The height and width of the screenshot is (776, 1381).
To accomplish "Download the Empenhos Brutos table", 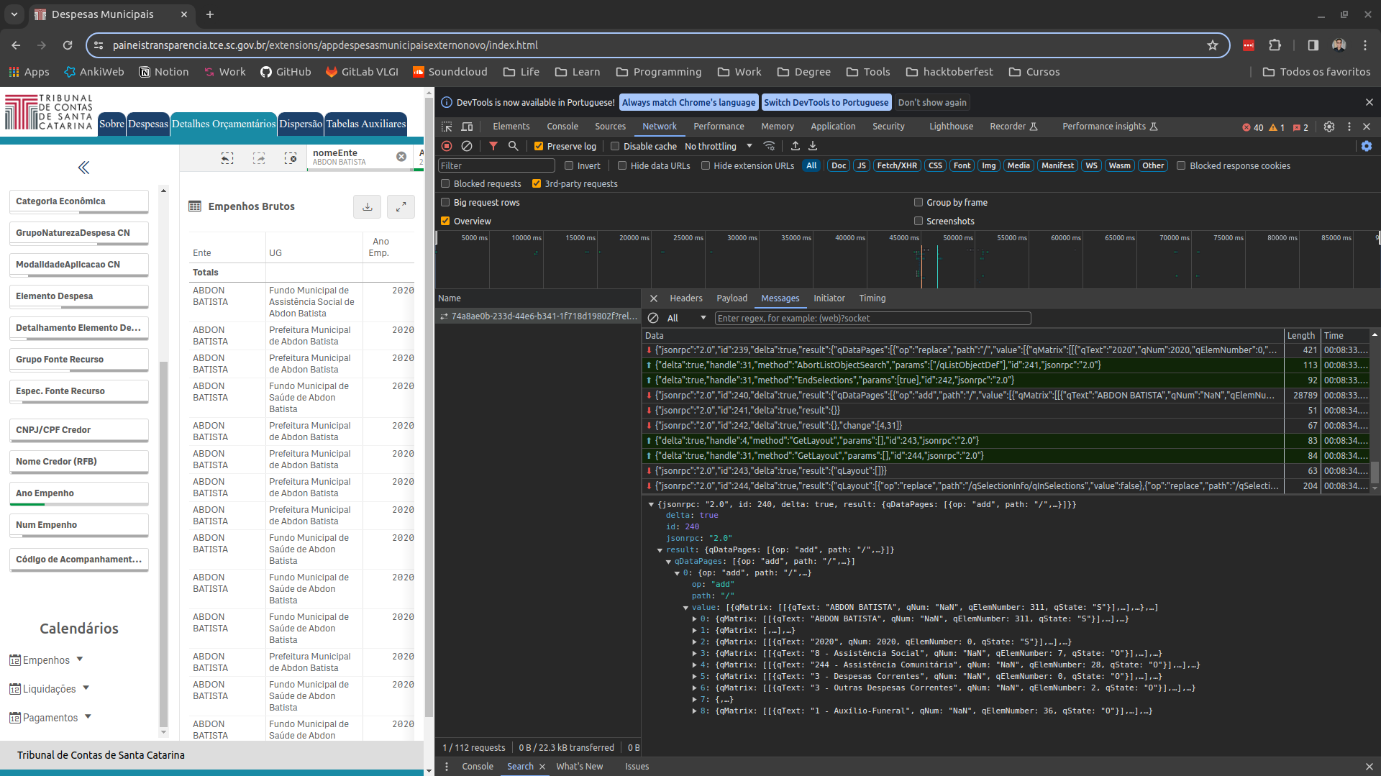I will pos(367,206).
